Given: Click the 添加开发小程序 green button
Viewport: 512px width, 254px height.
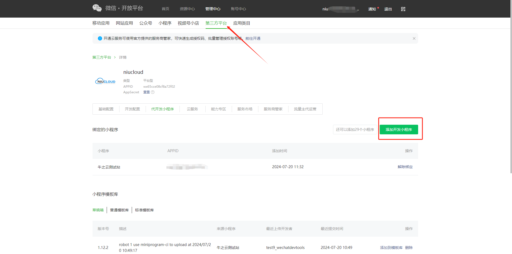Looking at the screenshot, I should click(x=399, y=130).
